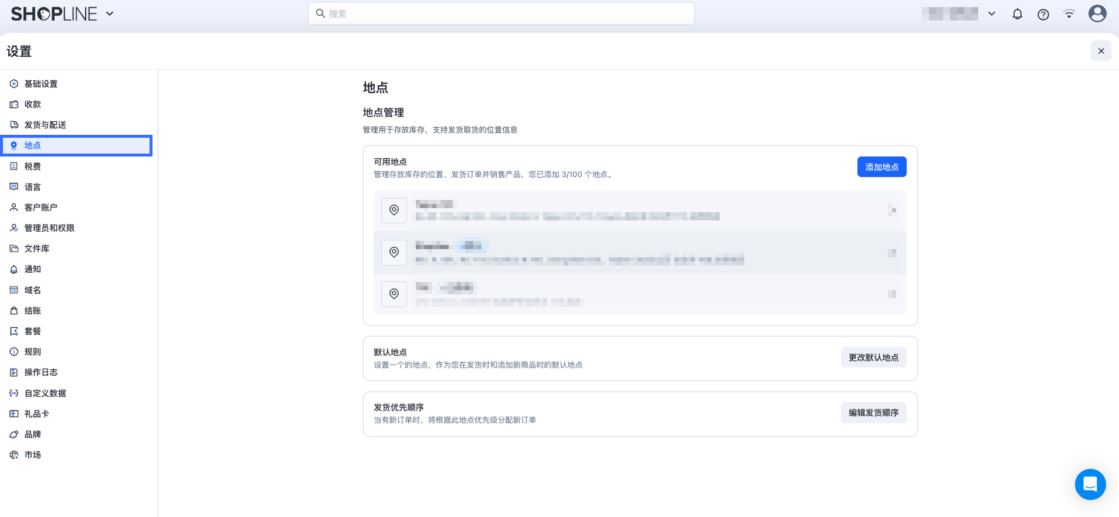The height and width of the screenshot is (517, 1119).
Task: Click the 自定义数据 icon
Action: coord(14,393)
